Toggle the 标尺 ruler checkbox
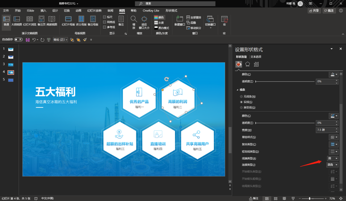The height and width of the screenshot is (201, 346). tap(104, 17)
